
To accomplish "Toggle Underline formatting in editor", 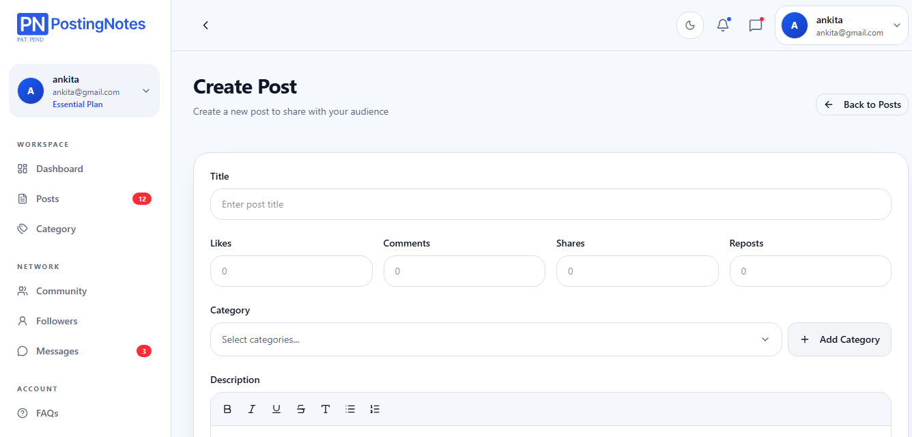I will (276, 409).
